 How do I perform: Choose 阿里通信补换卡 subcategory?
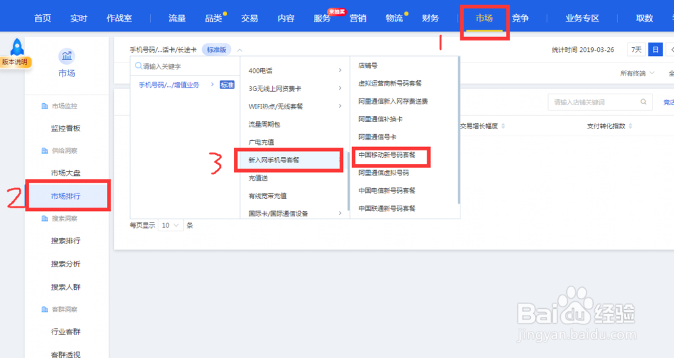[380, 119]
